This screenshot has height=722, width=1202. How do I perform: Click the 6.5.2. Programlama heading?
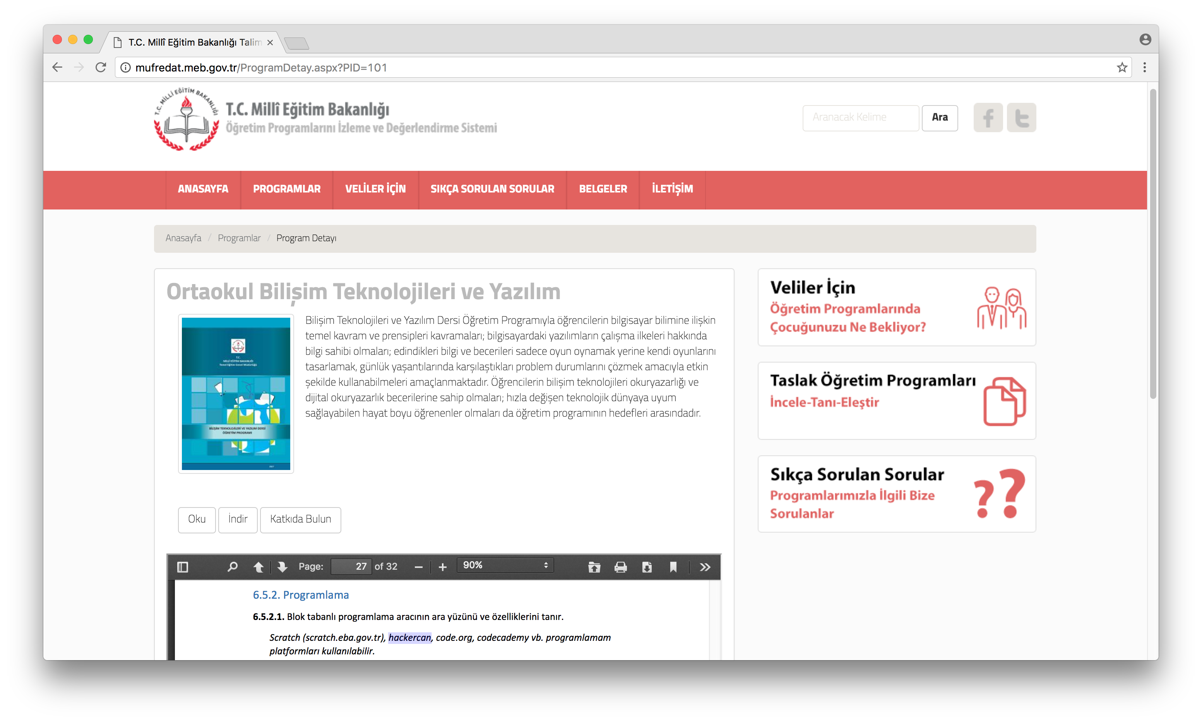300,594
